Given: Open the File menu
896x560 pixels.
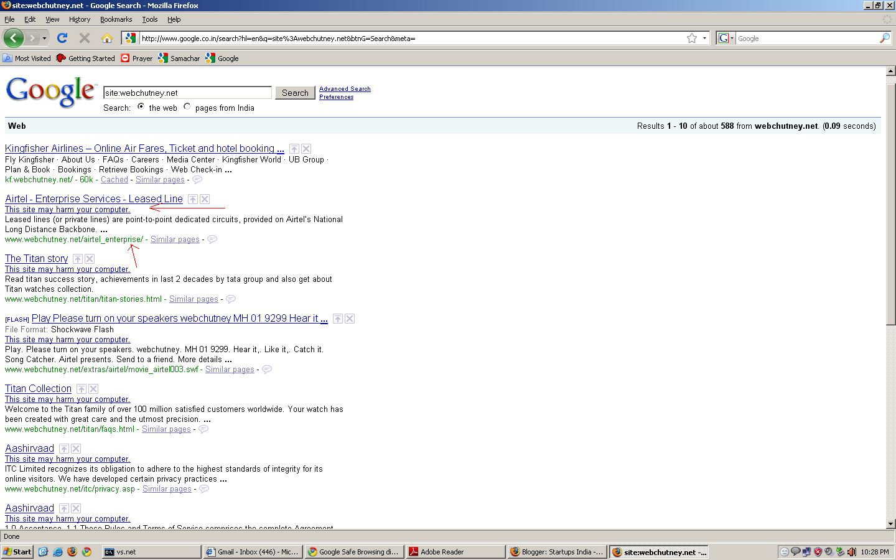Looking at the screenshot, I should 9,19.
